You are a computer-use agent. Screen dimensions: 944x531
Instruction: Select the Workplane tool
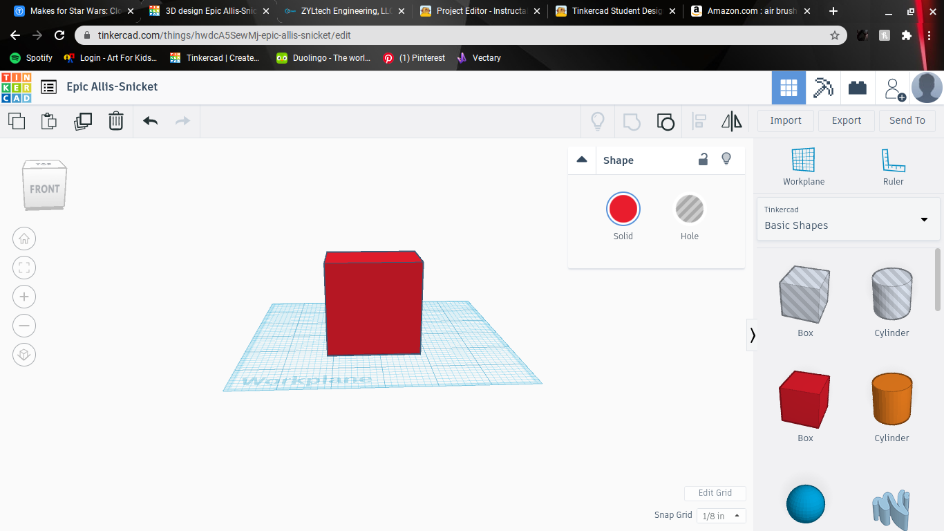click(804, 166)
